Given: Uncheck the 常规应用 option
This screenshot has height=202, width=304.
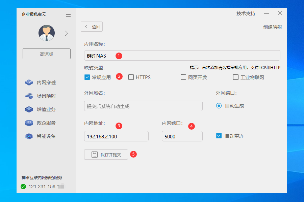Looking at the screenshot, I should click(87, 77).
